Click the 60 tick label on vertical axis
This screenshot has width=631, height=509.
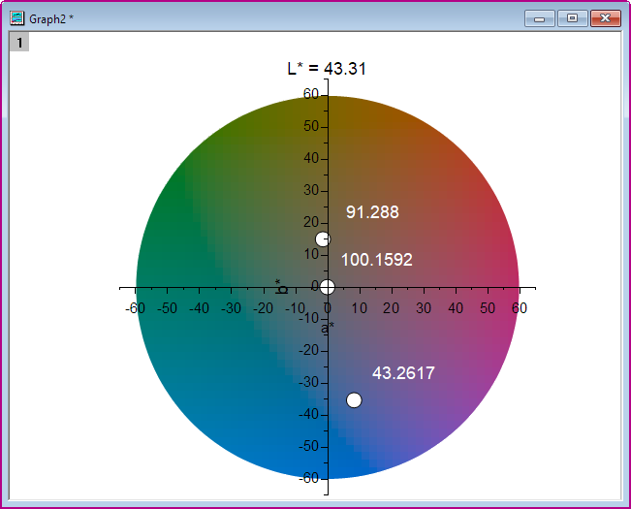[311, 94]
